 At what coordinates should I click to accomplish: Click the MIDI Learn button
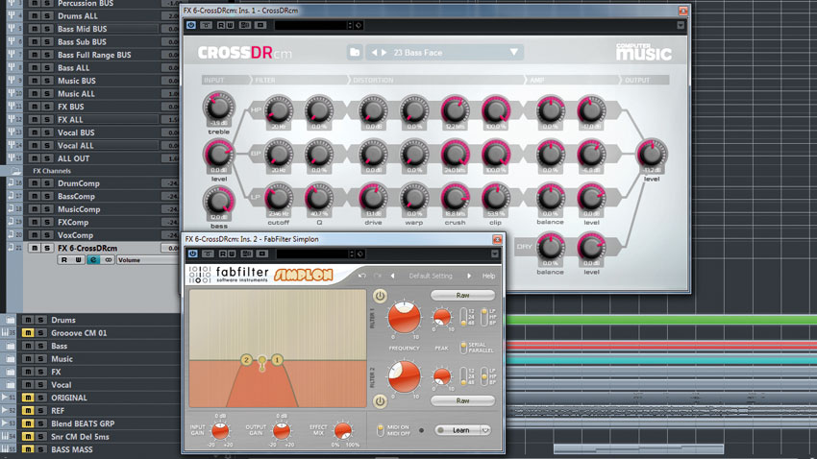click(x=457, y=430)
